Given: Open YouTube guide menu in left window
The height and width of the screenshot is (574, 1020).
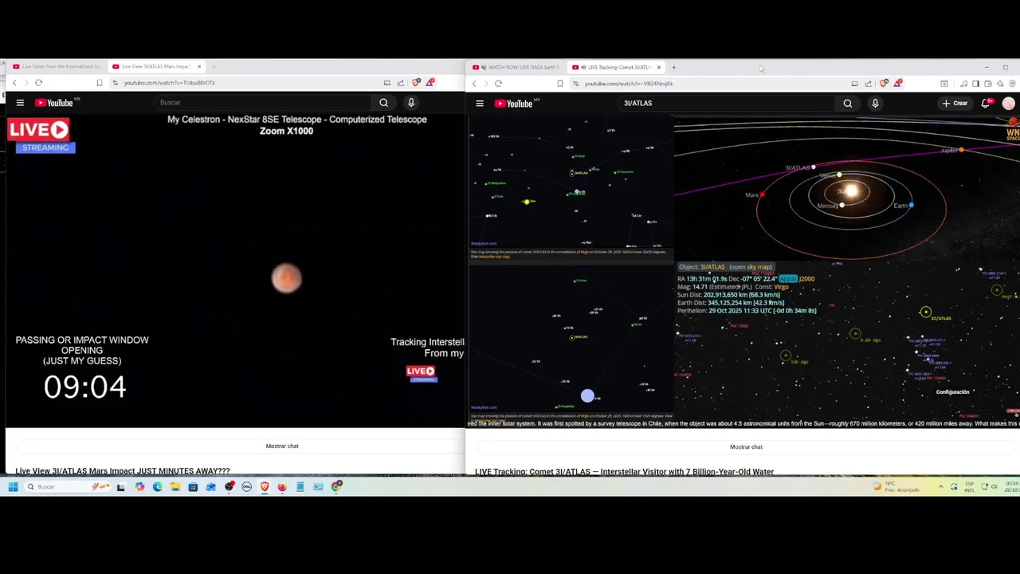Looking at the screenshot, I should point(20,102).
